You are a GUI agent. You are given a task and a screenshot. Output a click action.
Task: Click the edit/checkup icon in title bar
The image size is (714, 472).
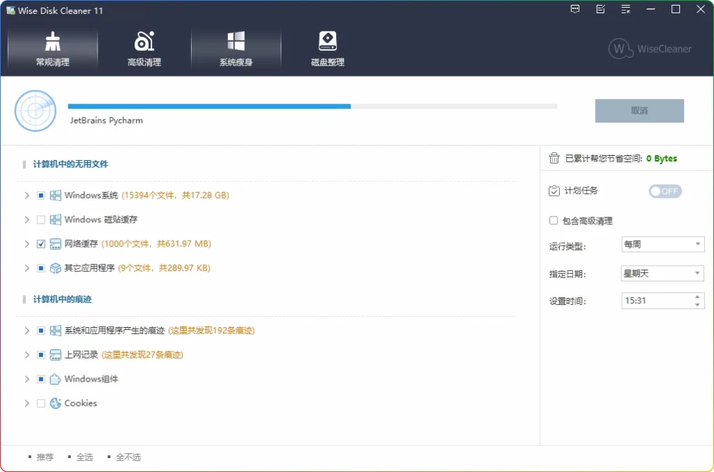[600, 9]
